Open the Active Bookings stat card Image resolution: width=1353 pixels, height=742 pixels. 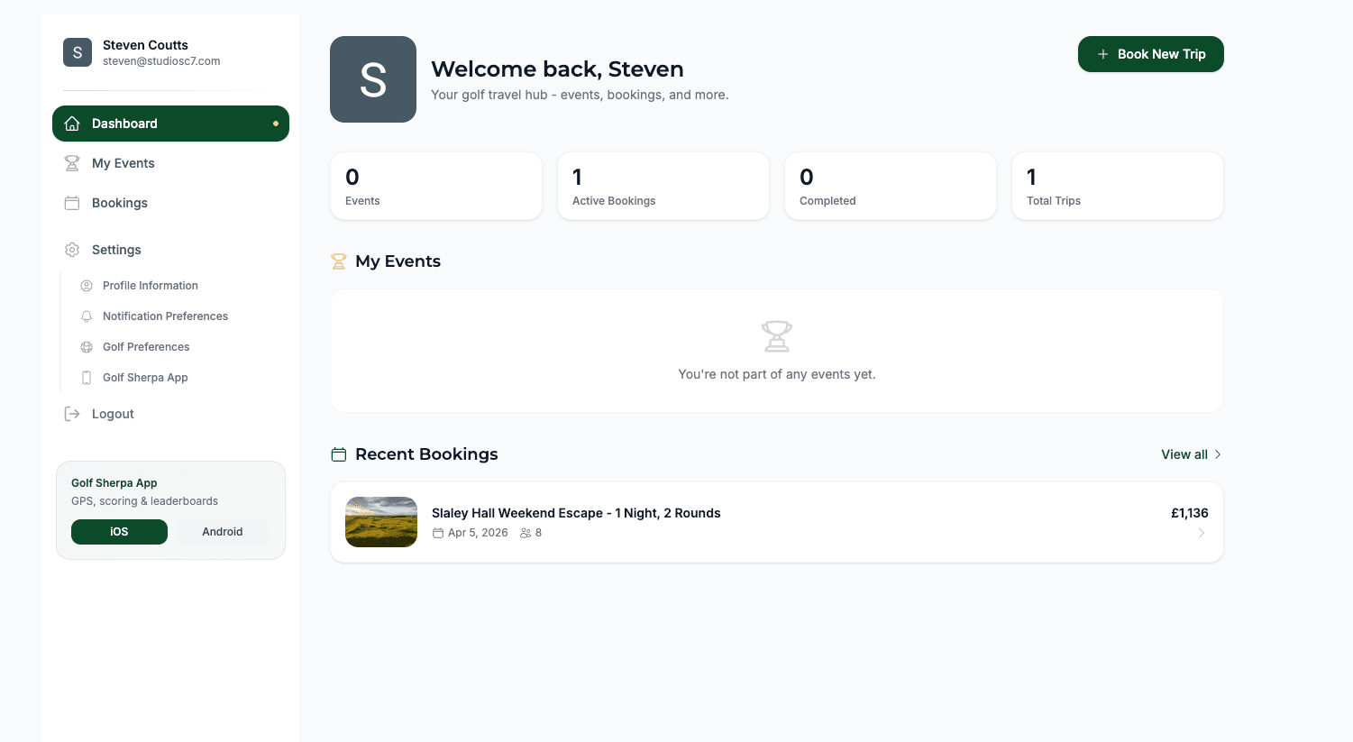(x=663, y=186)
